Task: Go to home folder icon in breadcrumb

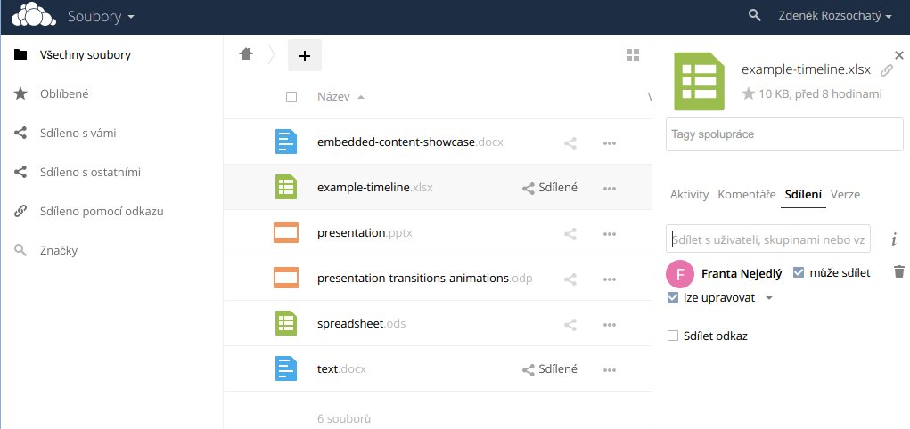Action: pyautogui.click(x=246, y=54)
